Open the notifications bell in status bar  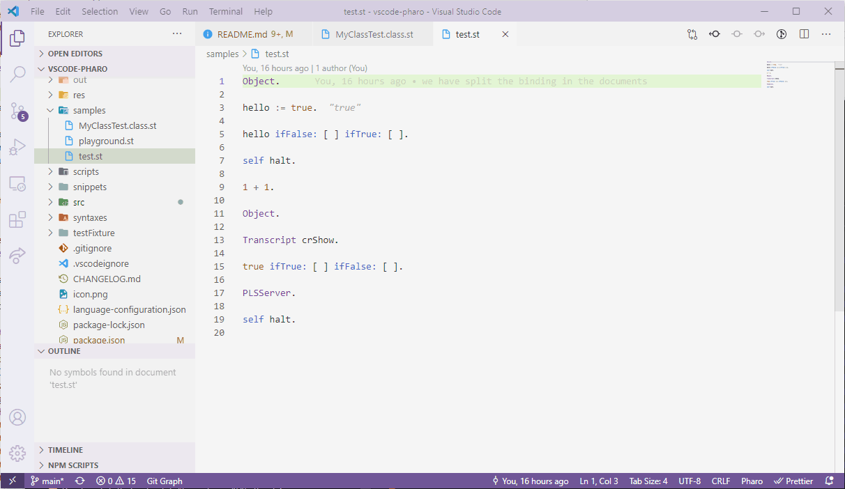click(830, 481)
